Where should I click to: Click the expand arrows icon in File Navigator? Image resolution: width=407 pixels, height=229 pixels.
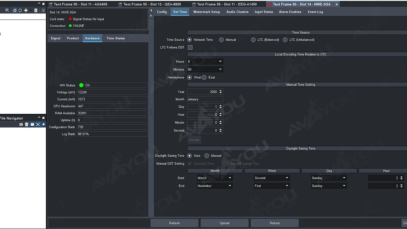coord(38,125)
